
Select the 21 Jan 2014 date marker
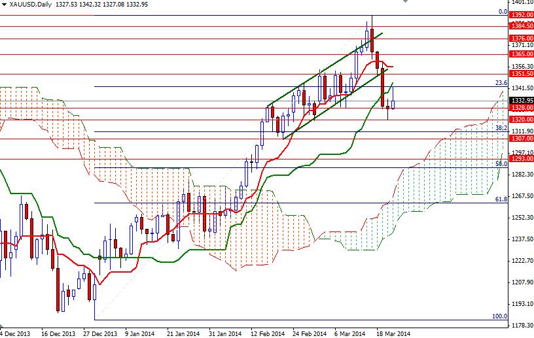tap(184, 332)
